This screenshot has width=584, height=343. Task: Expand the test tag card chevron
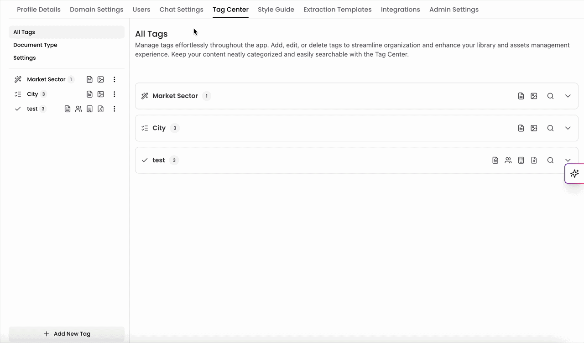568,160
